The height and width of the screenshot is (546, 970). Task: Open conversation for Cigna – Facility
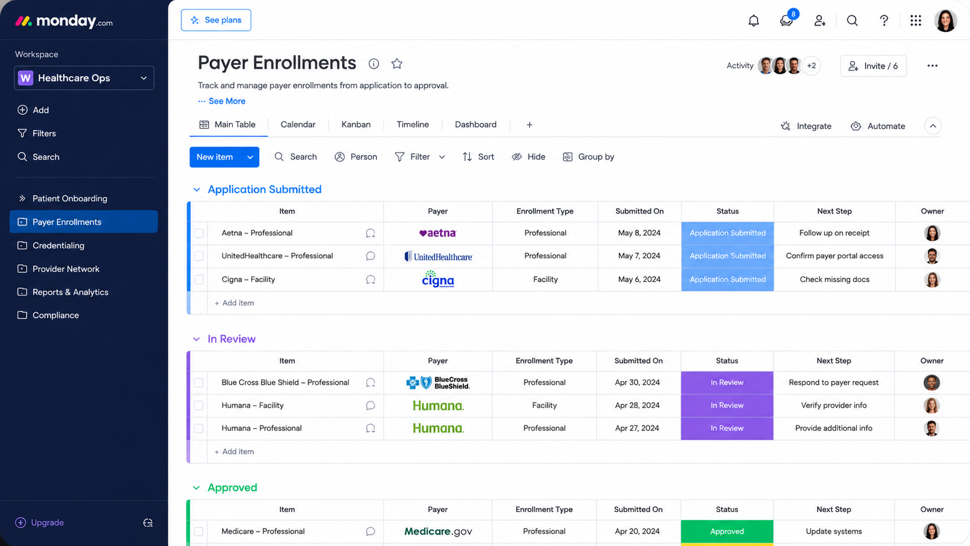pos(370,280)
